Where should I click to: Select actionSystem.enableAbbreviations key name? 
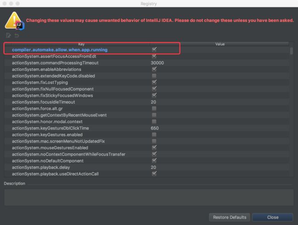46,69
